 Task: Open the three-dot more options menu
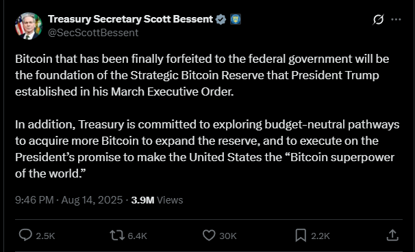click(x=396, y=20)
